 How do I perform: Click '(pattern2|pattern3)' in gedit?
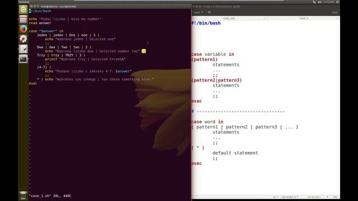(216, 80)
